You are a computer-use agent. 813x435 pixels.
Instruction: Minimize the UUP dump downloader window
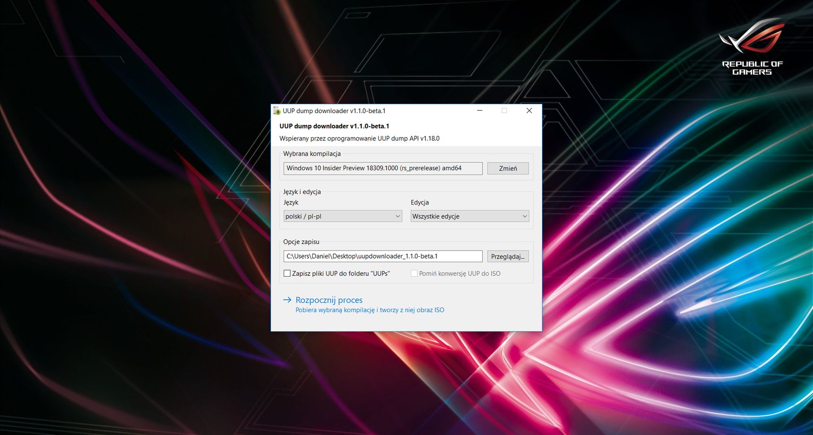point(480,111)
